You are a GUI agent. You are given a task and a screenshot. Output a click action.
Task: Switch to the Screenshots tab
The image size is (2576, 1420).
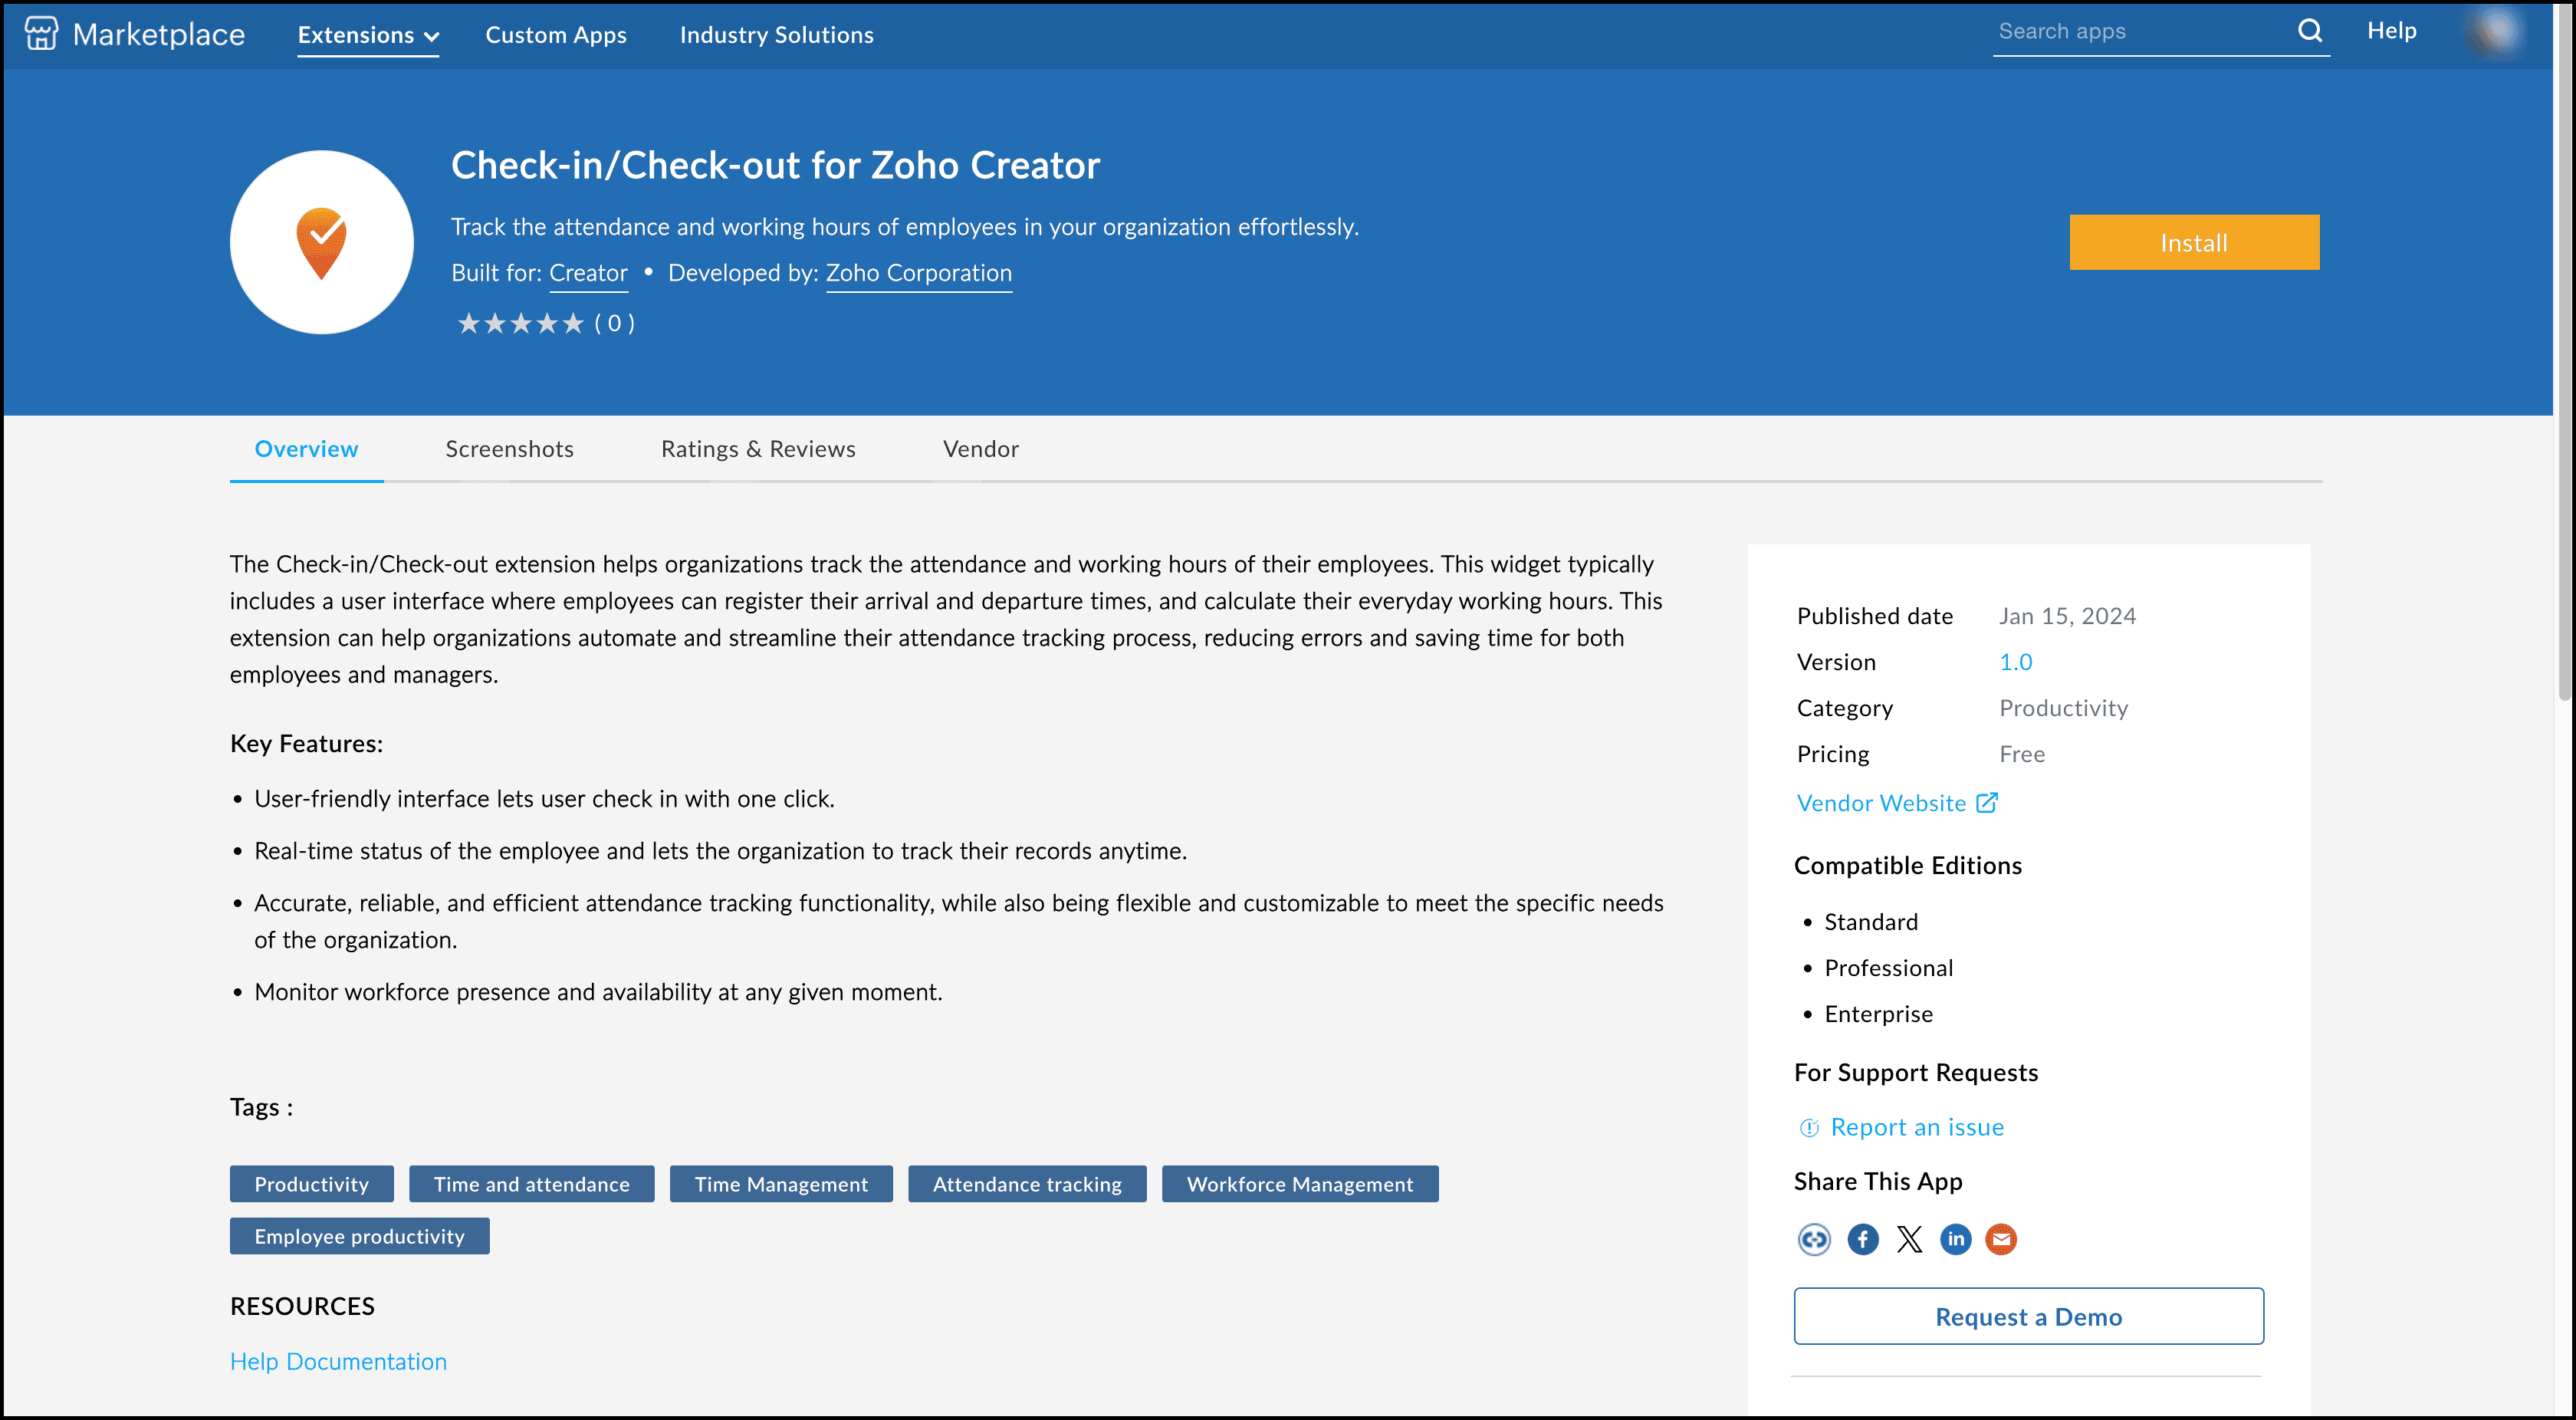coord(509,449)
